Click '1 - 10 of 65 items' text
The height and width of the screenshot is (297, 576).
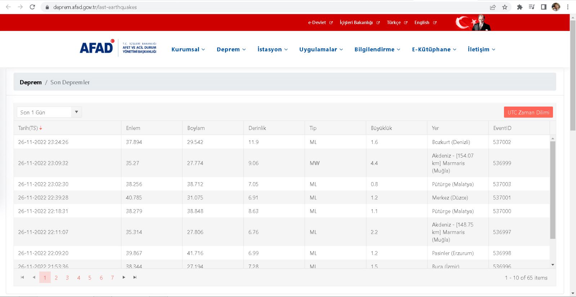tap(526, 278)
